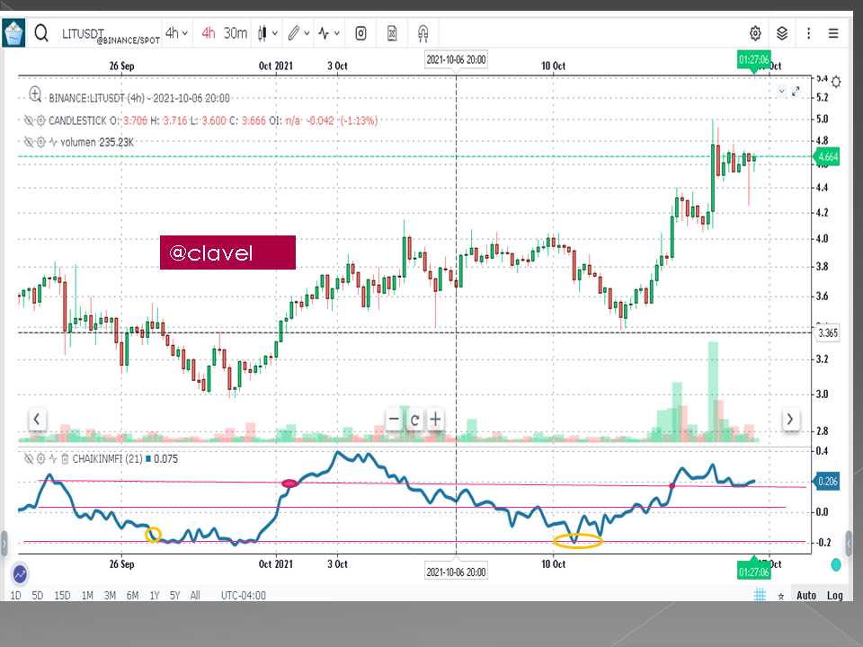863x647 pixels.
Task: Open the indicators waveform icon
Action: (x=325, y=33)
